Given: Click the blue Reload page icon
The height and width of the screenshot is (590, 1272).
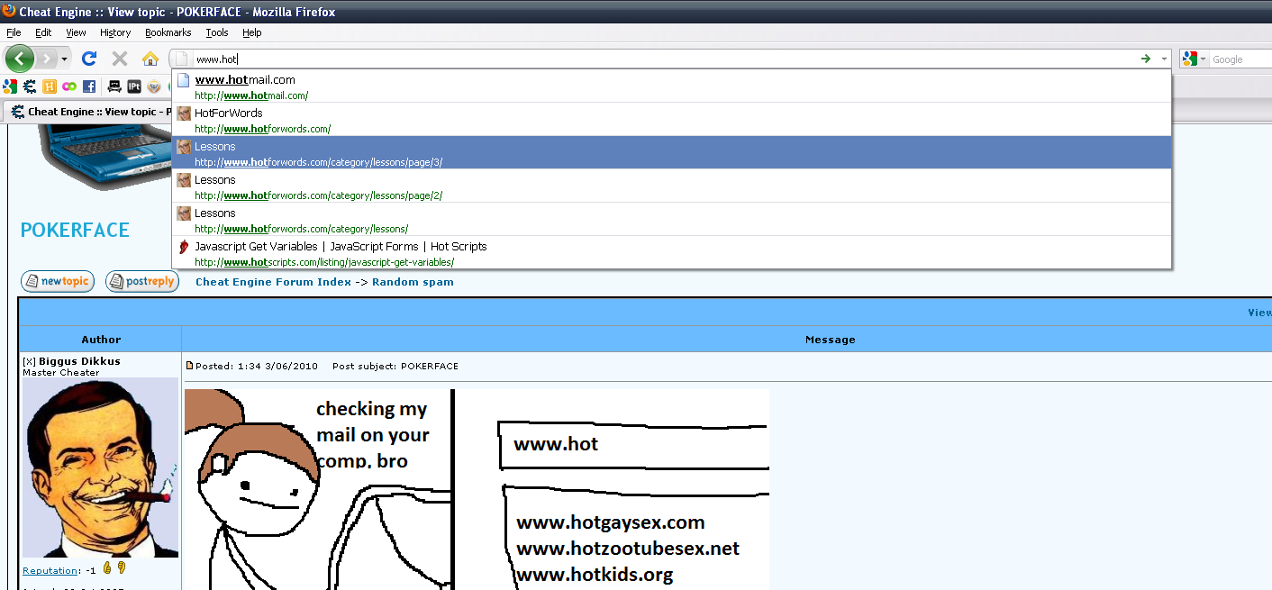Looking at the screenshot, I should [x=89, y=59].
